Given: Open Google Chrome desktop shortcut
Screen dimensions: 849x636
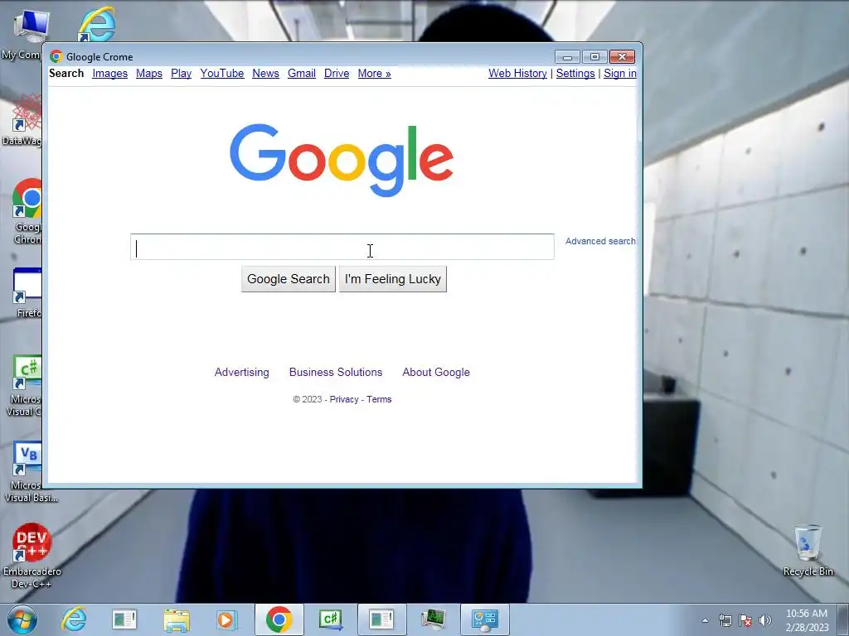Looking at the screenshot, I should click(27, 211).
